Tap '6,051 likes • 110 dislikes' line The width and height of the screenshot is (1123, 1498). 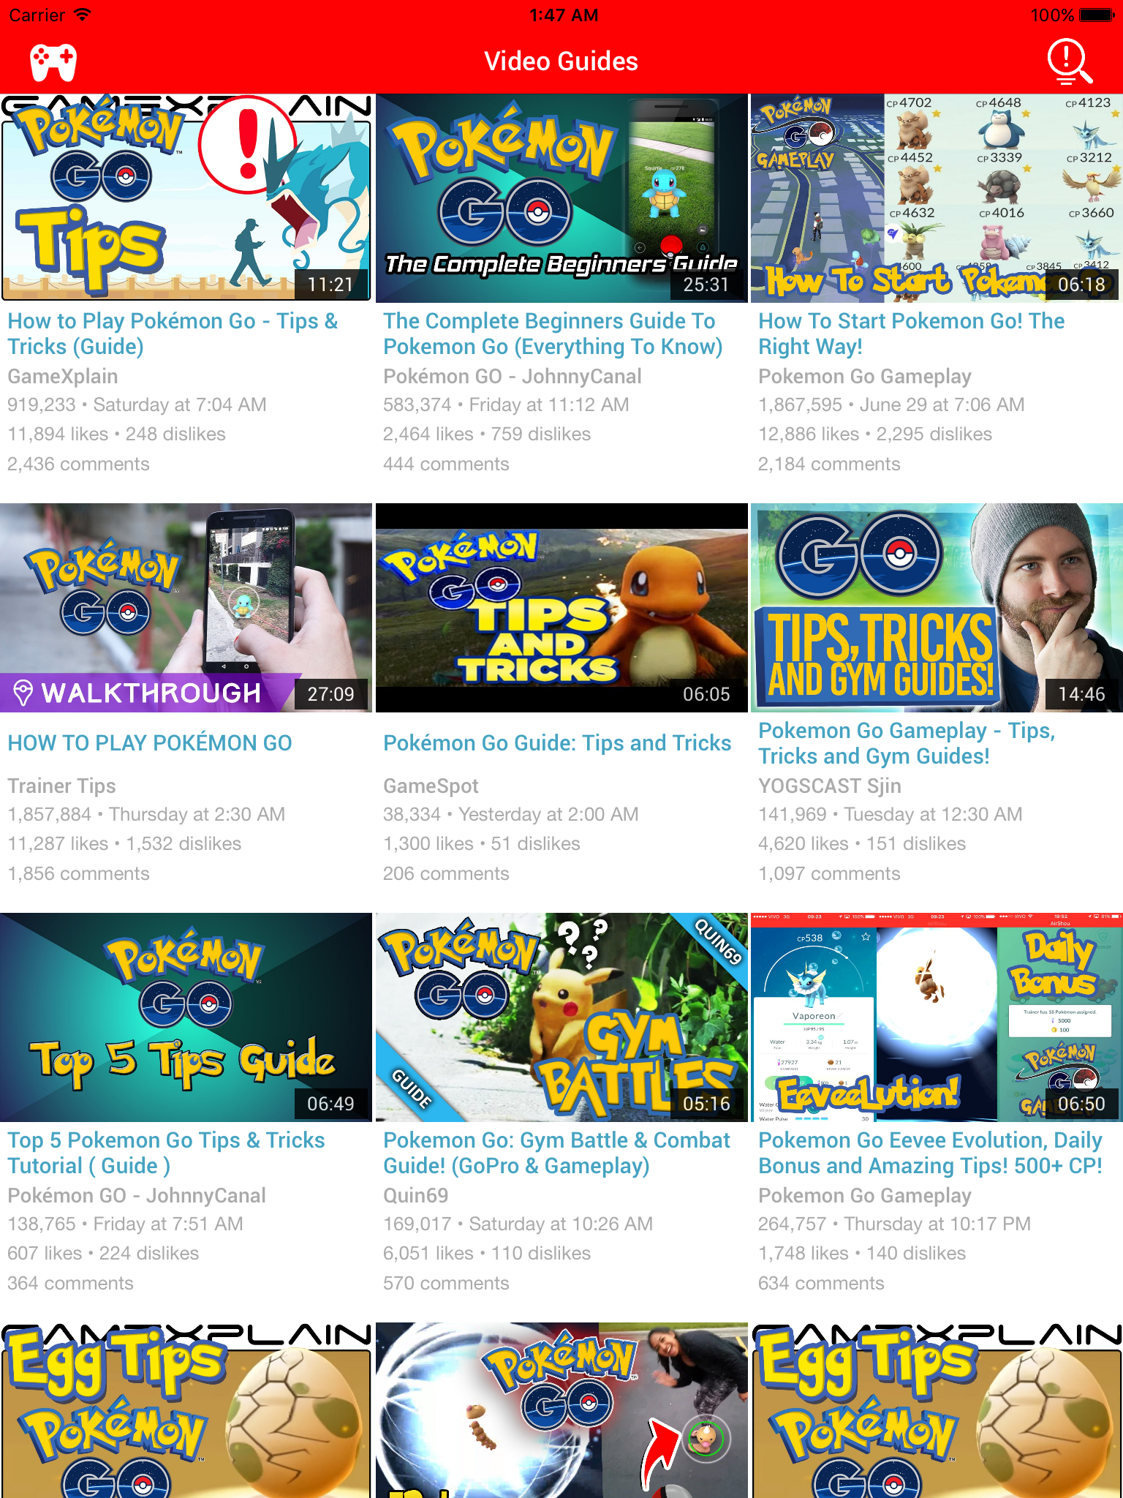point(487,1254)
